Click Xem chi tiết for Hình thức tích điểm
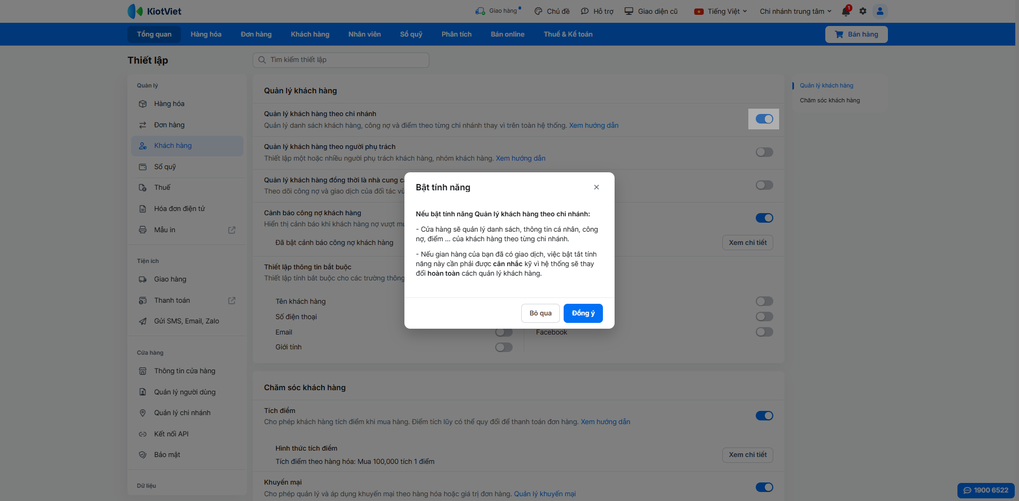The height and width of the screenshot is (501, 1019). (x=748, y=455)
